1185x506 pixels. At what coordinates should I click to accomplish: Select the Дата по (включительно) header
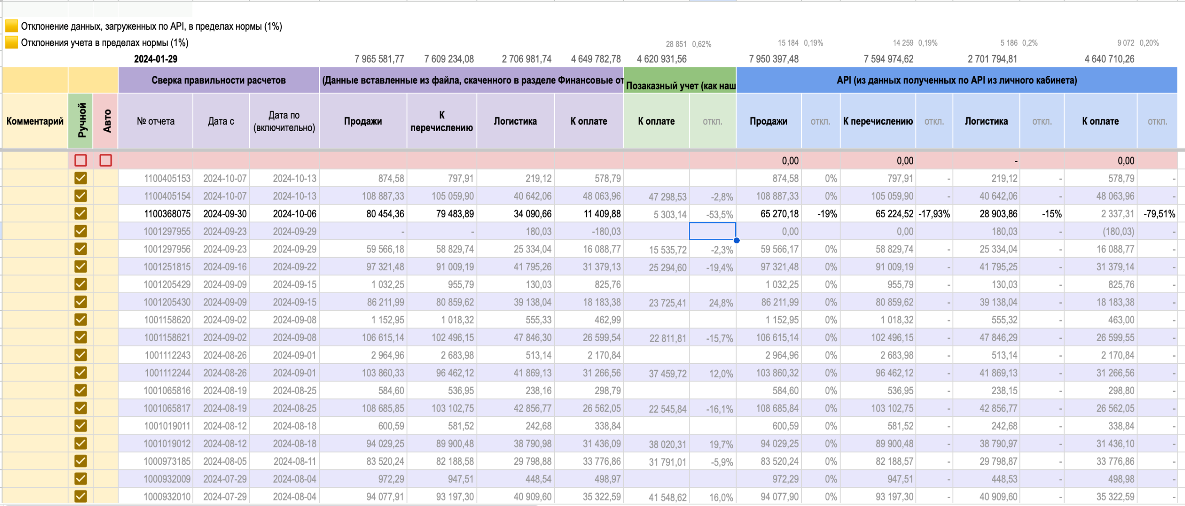tap(284, 121)
